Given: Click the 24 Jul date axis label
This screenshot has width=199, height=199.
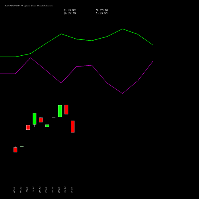Looking at the screenshot, I should point(65,190).
